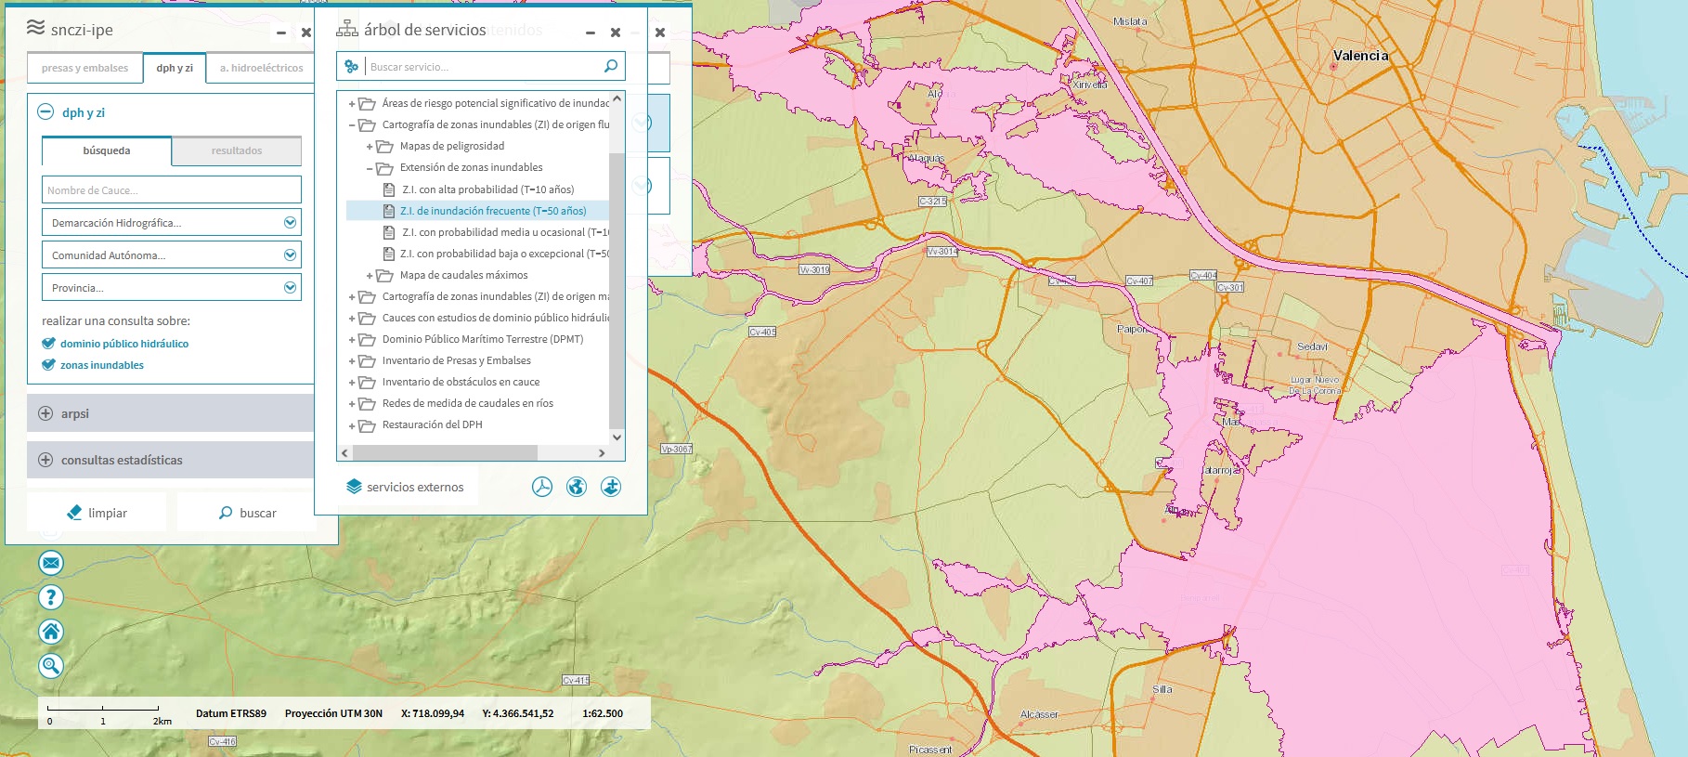The image size is (1688, 757).
Task: Expand Mapa de caudales máximos node
Action: [x=370, y=276]
